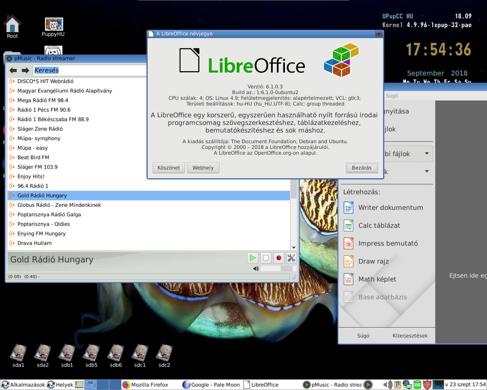Screen dimensions: 487x390
Task: Select Globus Rádió - Zene Mindenkinek
Action: [149, 205]
